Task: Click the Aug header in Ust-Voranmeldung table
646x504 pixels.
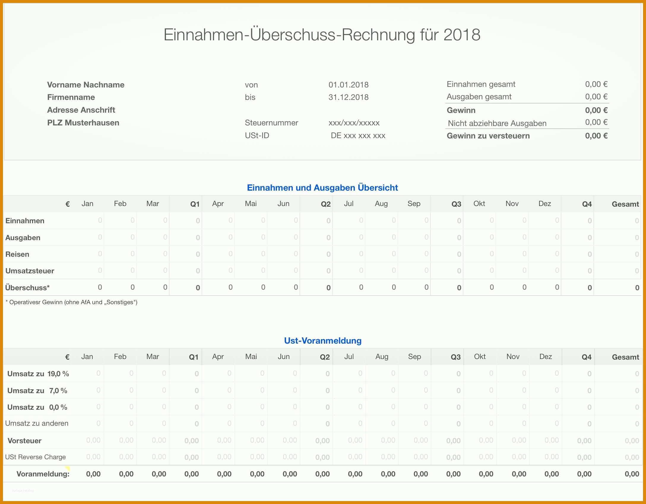Action: [382, 357]
